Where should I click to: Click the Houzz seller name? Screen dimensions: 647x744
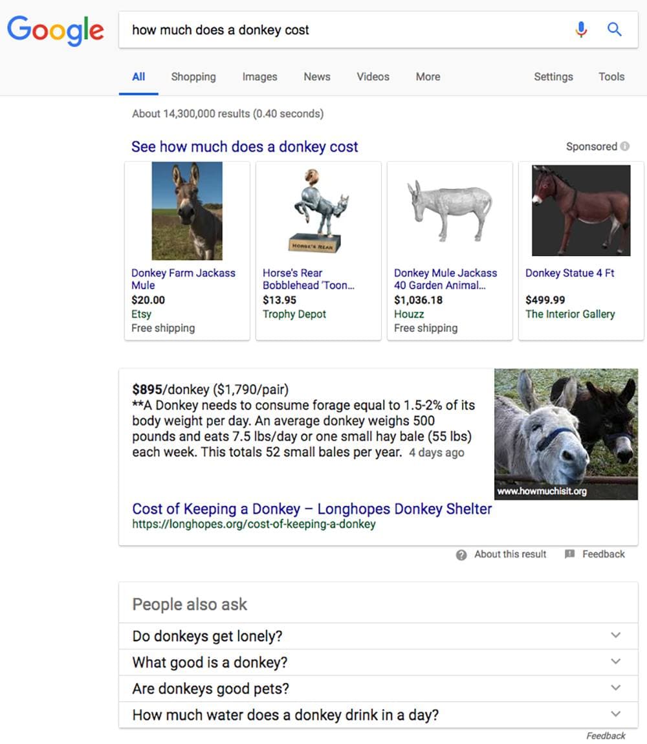[x=409, y=314]
